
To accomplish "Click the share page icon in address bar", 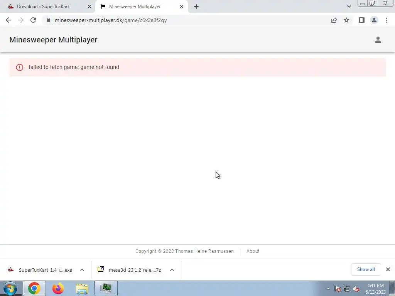I will 334,20.
